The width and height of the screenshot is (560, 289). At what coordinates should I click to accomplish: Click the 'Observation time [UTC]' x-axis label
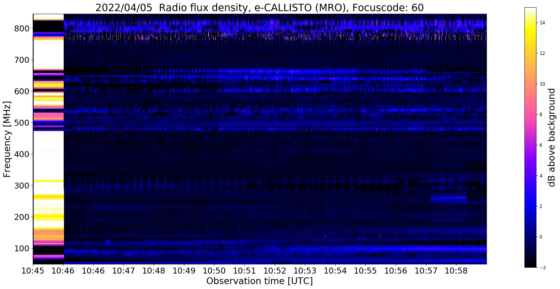pos(259,281)
